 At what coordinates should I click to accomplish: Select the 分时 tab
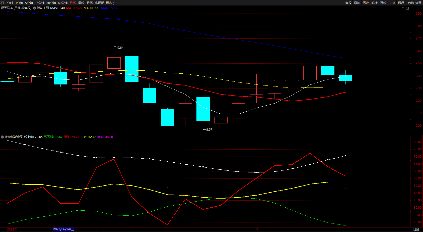pos(10,3)
